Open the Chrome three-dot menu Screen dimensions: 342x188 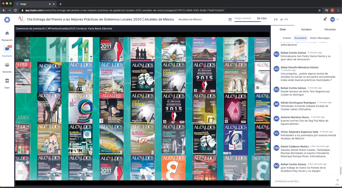[x=338, y=10]
